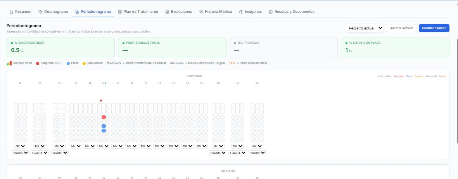Open the M0 mobility dropdown under tooth 18
This screenshot has height=179, width=458.
[20, 146]
